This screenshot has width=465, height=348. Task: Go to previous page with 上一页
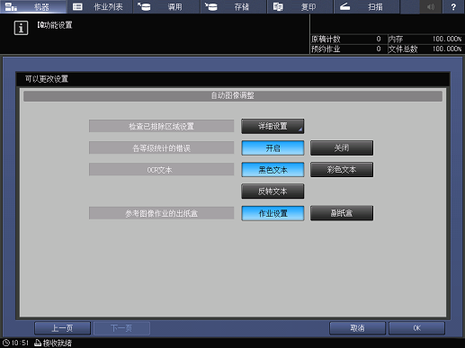click(62, 328)
